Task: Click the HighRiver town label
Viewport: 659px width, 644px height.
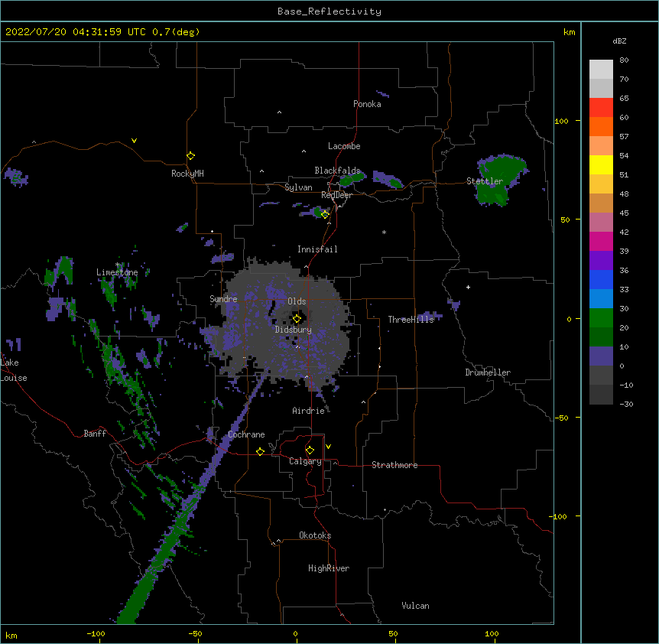Action: coord(329,568)
